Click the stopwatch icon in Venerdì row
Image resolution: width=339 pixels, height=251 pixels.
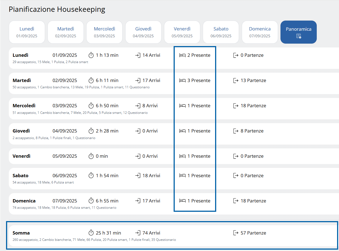tap(91, 156)
